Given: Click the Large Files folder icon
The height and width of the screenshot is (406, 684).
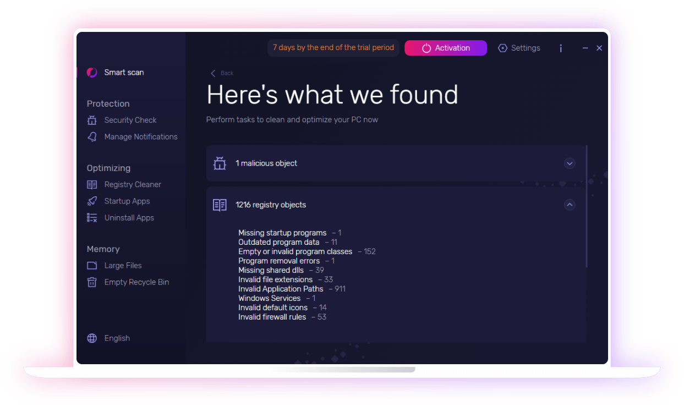Looking at the screenshot, I should tap(92, 266).
